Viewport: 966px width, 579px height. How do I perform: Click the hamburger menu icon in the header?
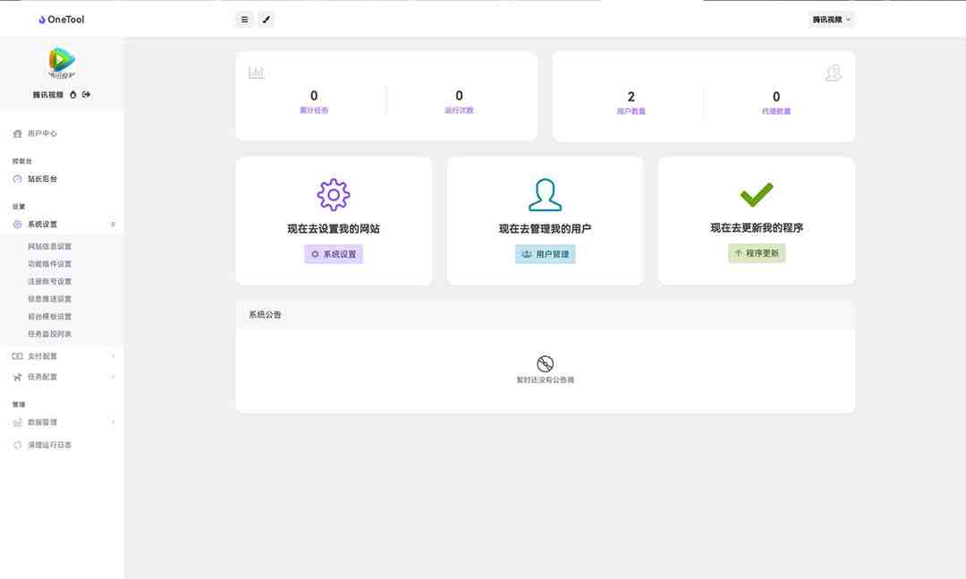tap(244, 19)
